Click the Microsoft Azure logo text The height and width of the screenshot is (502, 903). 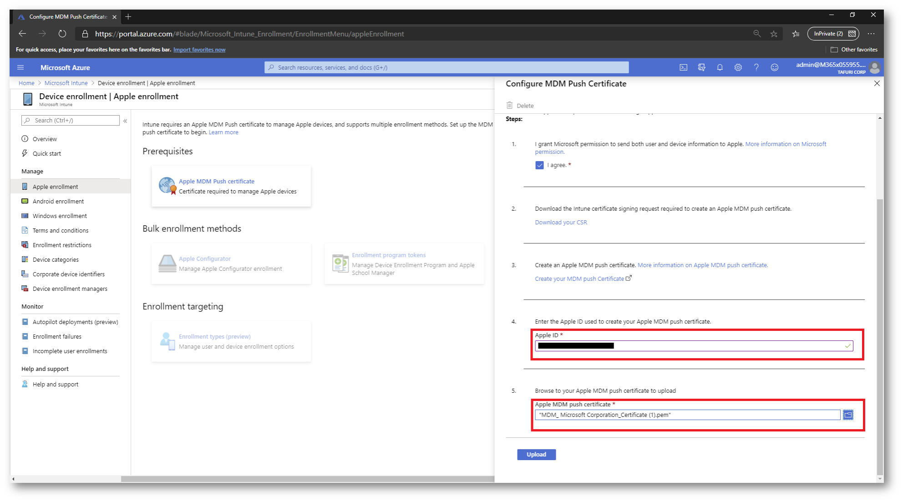[65, 67]
